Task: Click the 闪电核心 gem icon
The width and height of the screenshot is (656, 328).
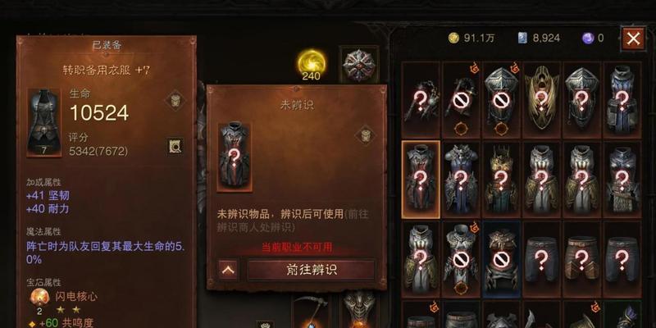Action: (39, 297)
